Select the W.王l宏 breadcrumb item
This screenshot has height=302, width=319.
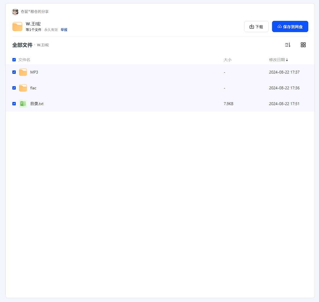[43, 45]
